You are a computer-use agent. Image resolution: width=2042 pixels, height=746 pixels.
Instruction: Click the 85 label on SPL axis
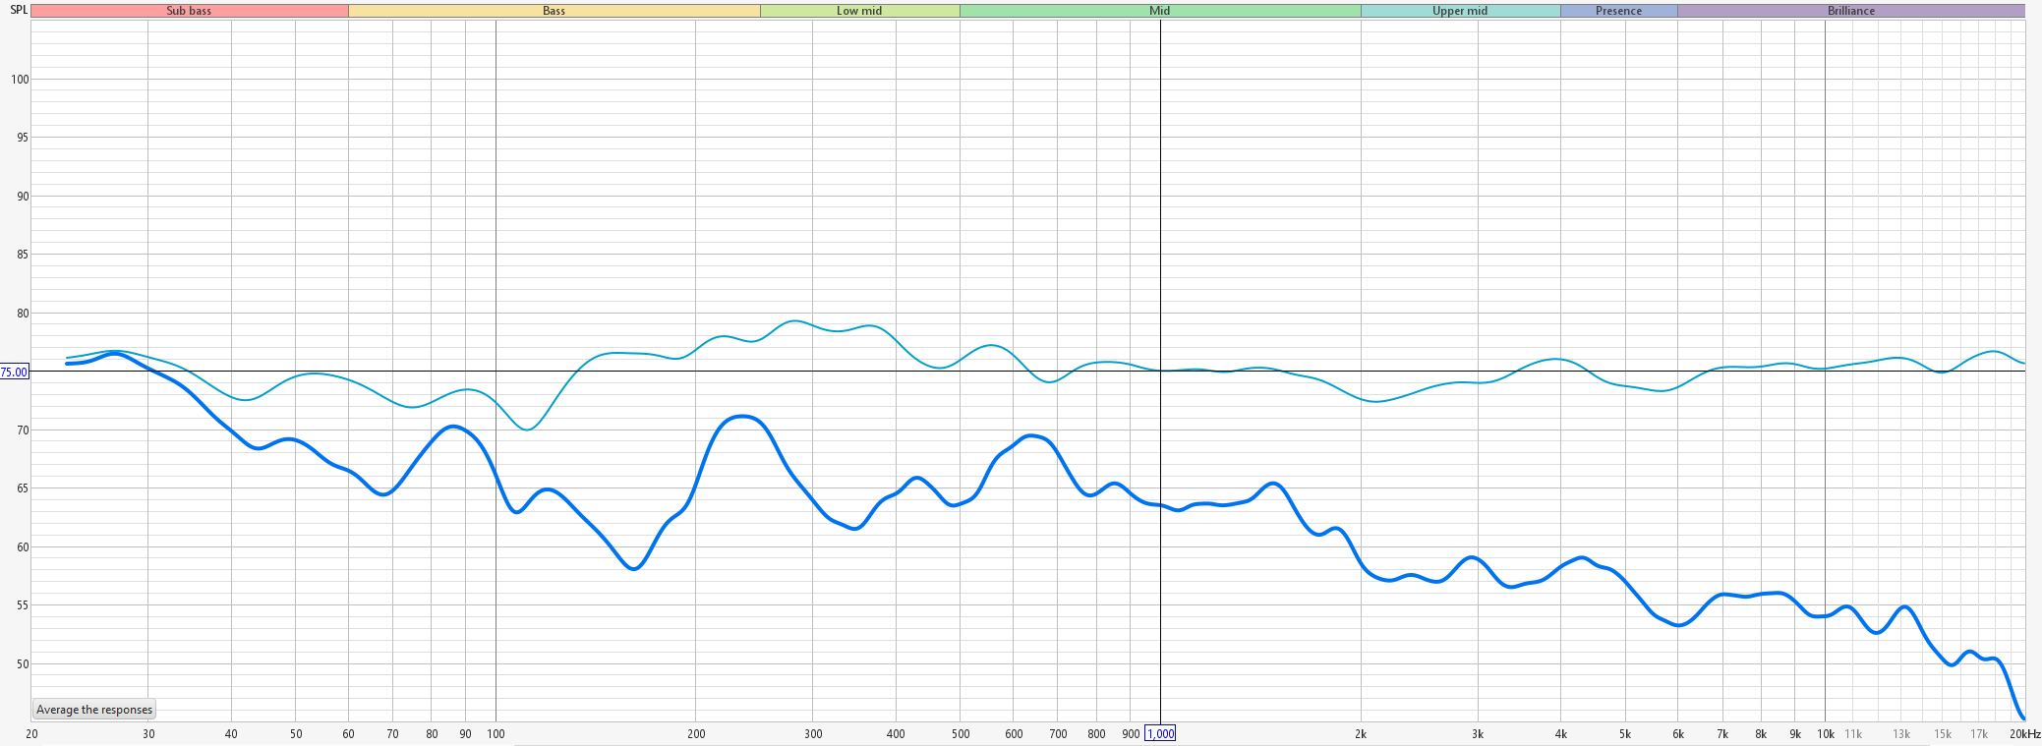pos(23,255)
